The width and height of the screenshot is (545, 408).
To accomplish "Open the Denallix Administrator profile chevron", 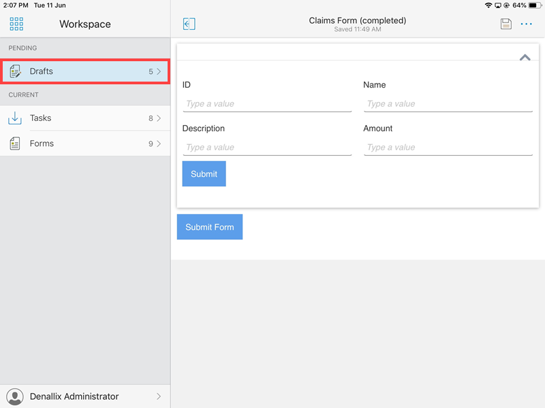I will pos(159,396).
